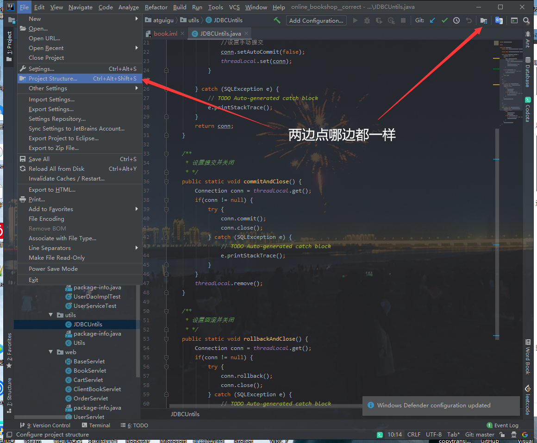Open Git history clock icon
This screenshot has height=443, width=537.
tap(456, 20)
